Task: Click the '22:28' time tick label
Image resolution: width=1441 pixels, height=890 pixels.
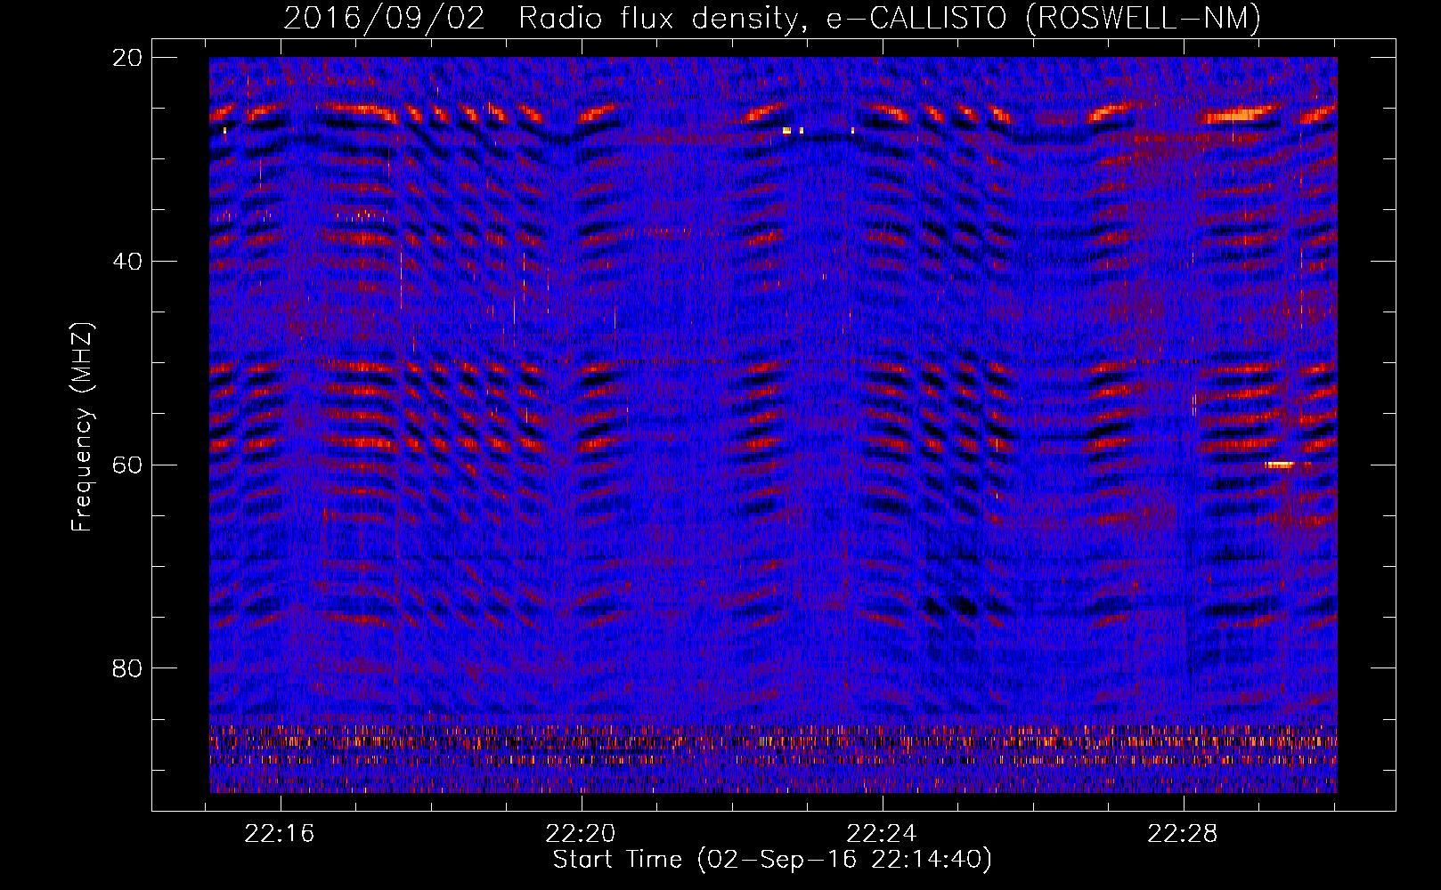Action: click(x=1183, y=834)
